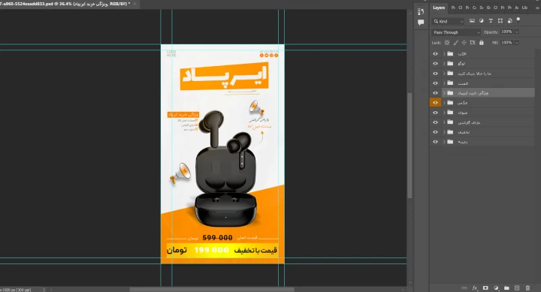Hide the first layer group الکت
This screenshot has height=292, width=541.
coord(435,54)
